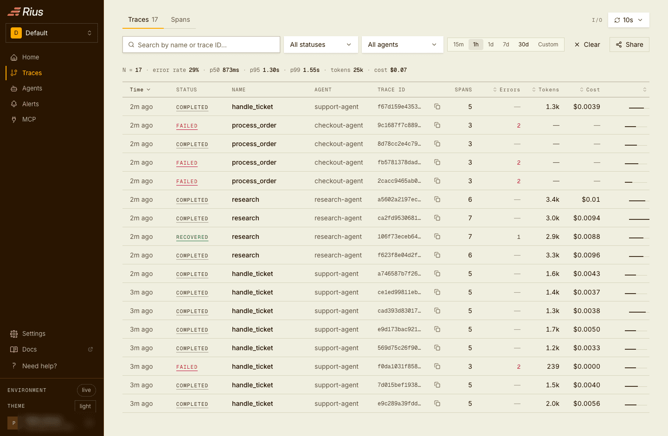The height and width of the screenshot is (436, 668).
Task: Open the RECOVERED research trace status
Action: point(192,237)
